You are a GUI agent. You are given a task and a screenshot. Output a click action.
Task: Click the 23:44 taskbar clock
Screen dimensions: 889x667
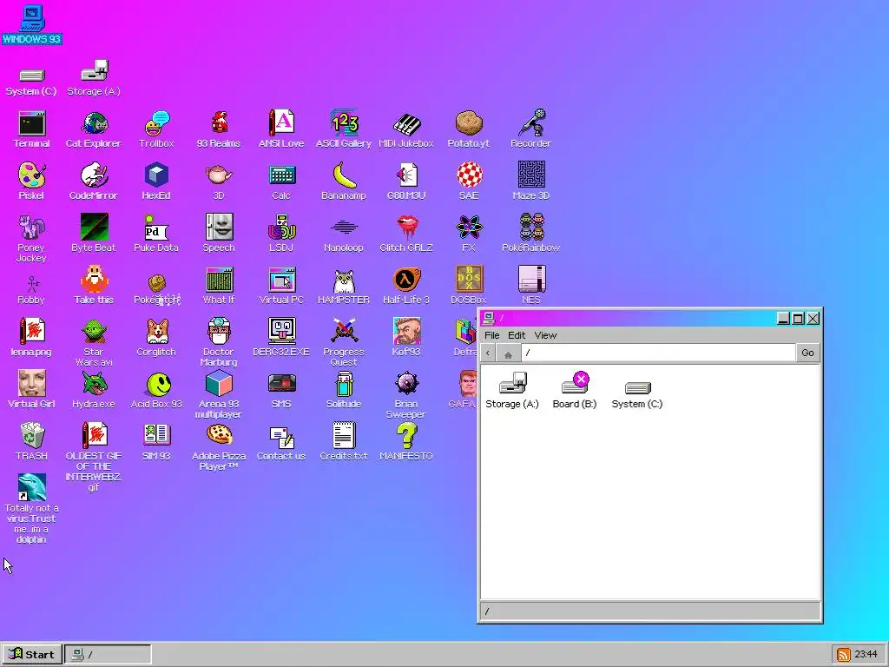pos(866,655)
